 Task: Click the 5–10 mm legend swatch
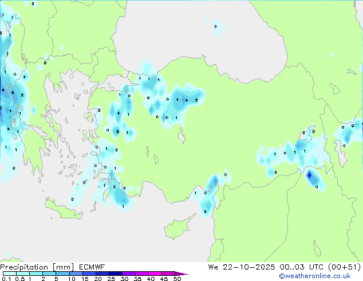pyautogui.click(x=62, y=274)
